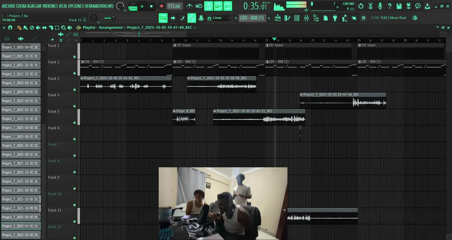The width and height of the screenshot is (452, 240).
Task: Open the Mixer view icon
Action: pyautogui.click(x=307, y=18)
